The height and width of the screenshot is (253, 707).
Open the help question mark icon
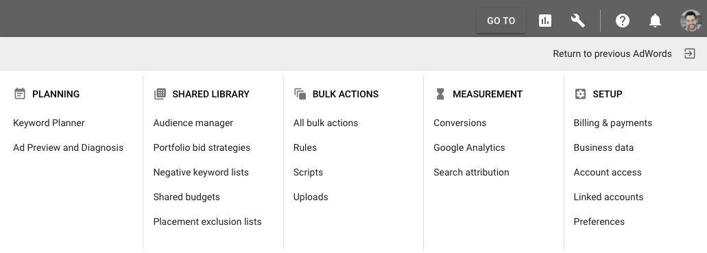pos(622,21)
